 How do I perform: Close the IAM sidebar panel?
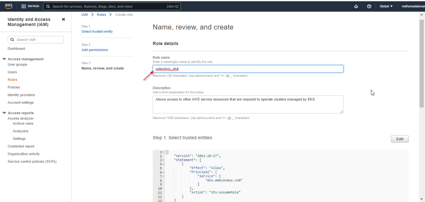click(x=64, y=20)
